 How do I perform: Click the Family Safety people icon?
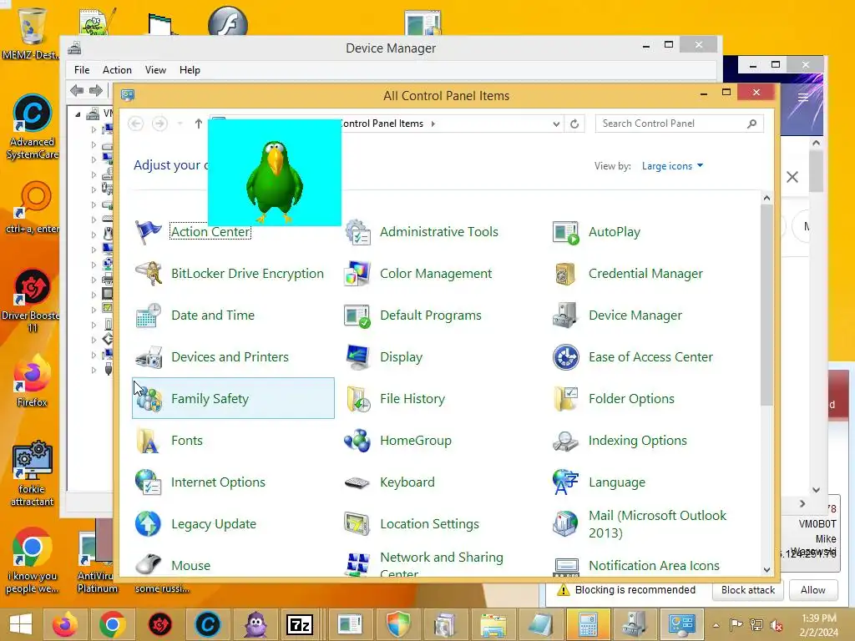(149, 400)
